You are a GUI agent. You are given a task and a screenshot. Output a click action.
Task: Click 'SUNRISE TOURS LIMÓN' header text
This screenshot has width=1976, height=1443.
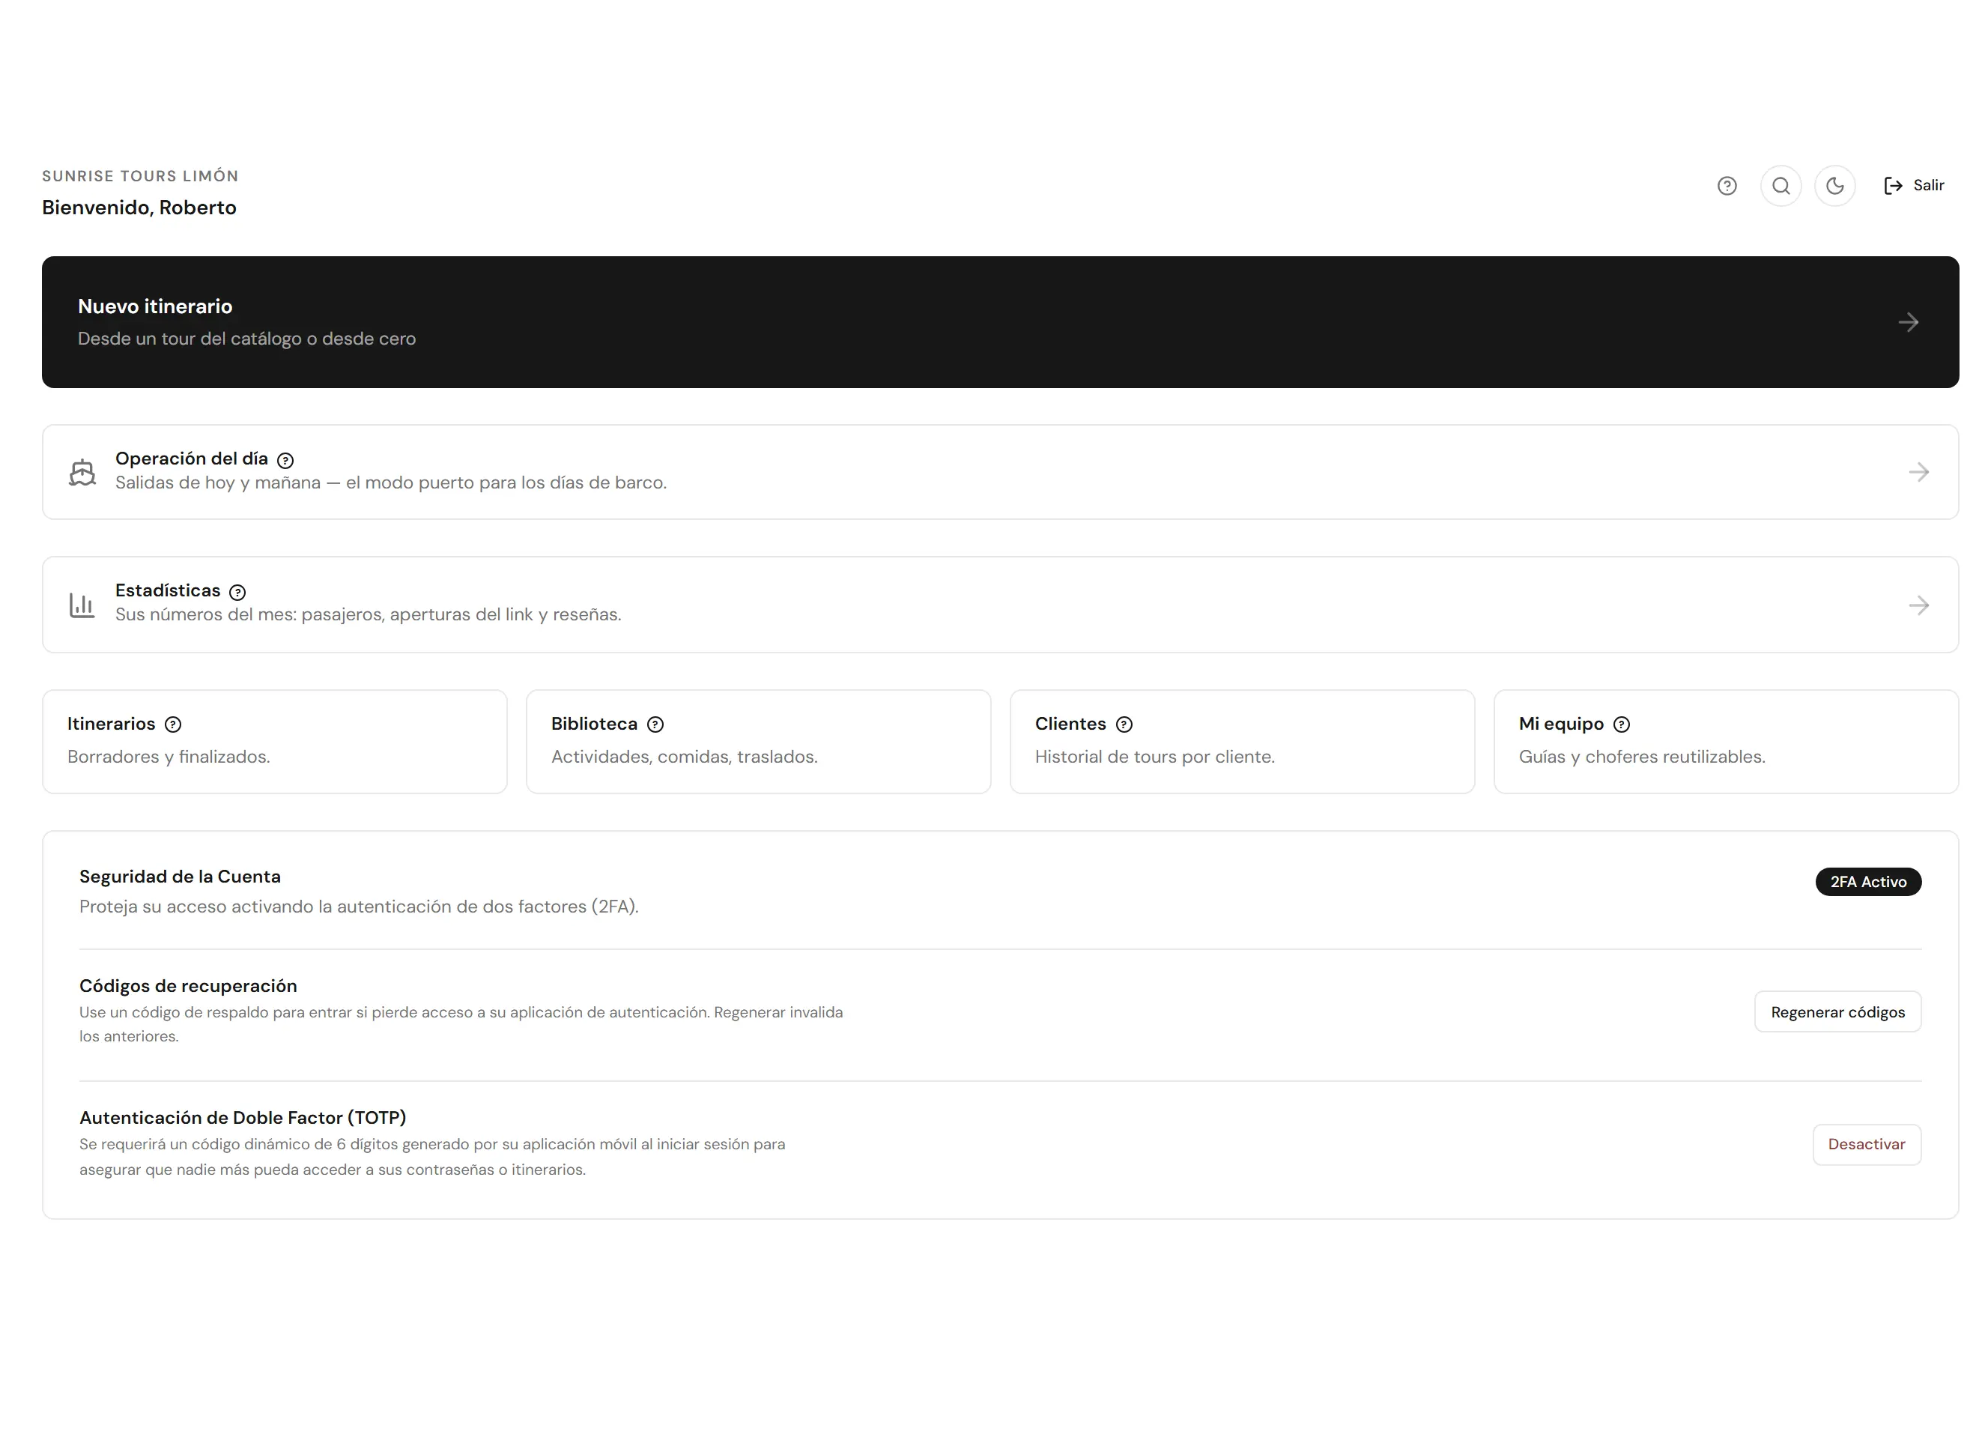click(141, 177)
